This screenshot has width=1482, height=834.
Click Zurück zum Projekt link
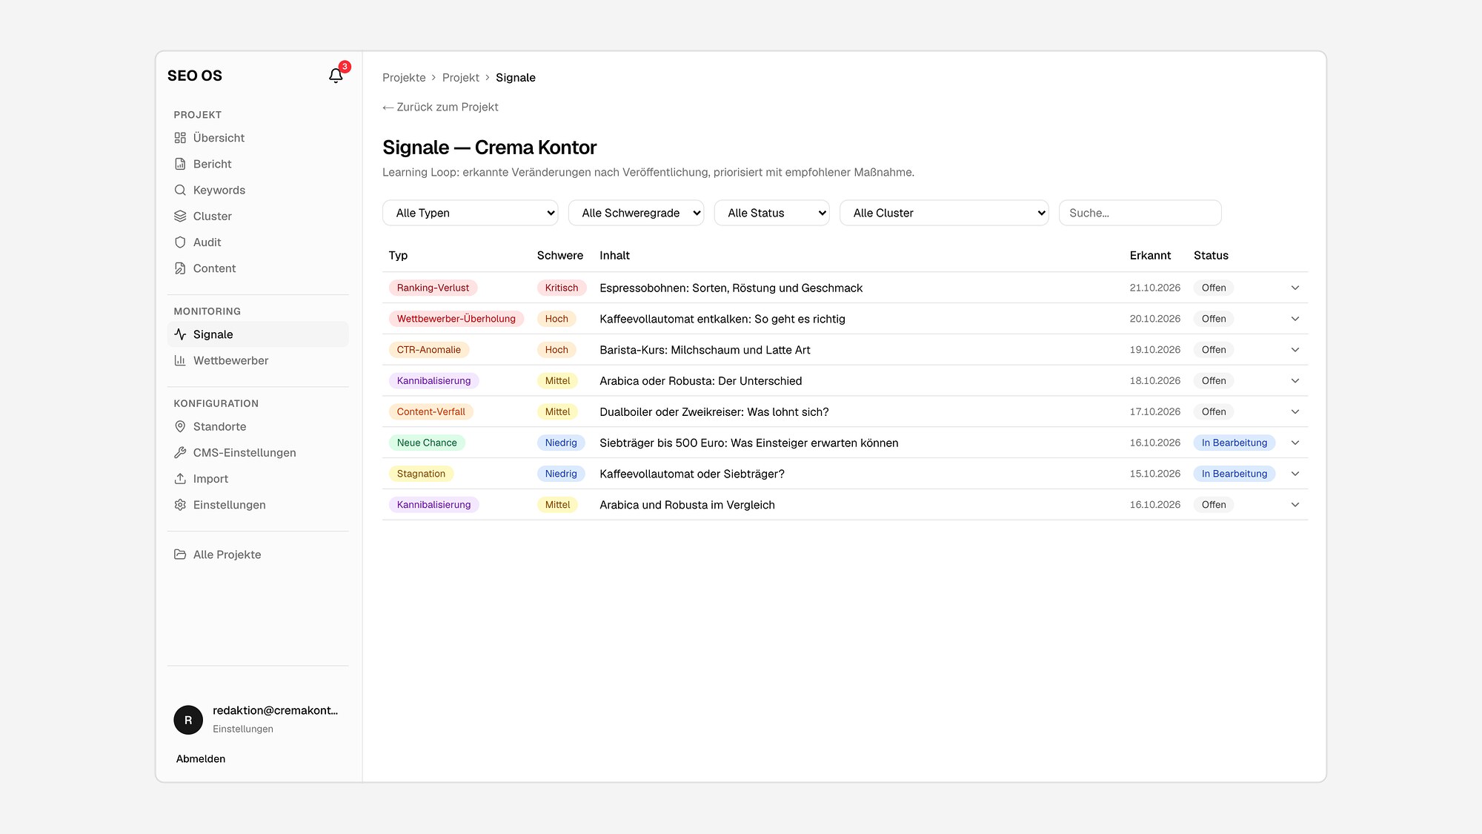click(x=440, y=107)
